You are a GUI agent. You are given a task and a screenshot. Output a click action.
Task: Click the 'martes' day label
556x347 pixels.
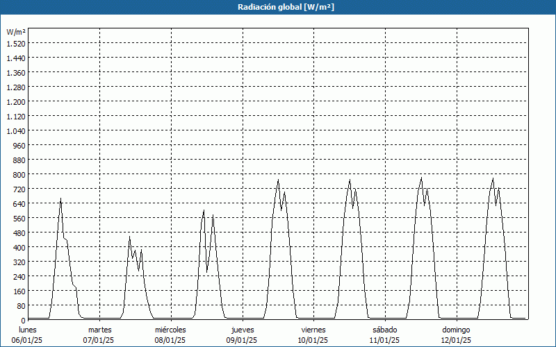[100, 330]
